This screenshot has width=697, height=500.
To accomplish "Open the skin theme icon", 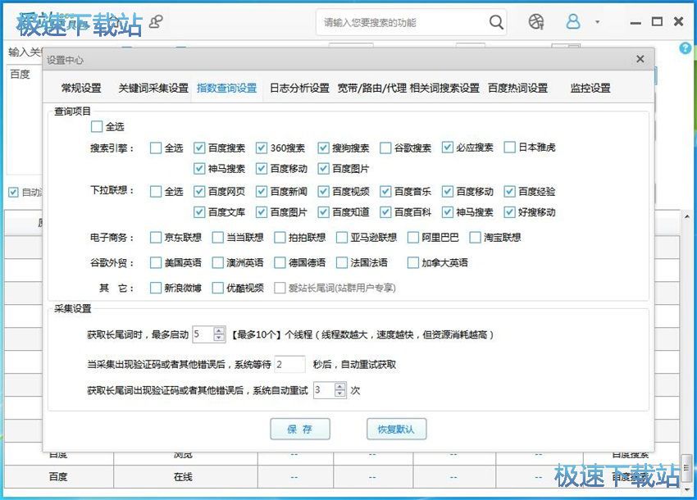I will [x=536, y=21].
